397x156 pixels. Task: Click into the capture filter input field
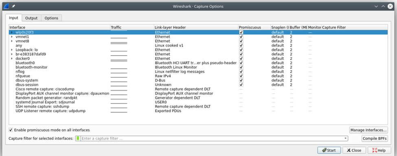[212, 138]
